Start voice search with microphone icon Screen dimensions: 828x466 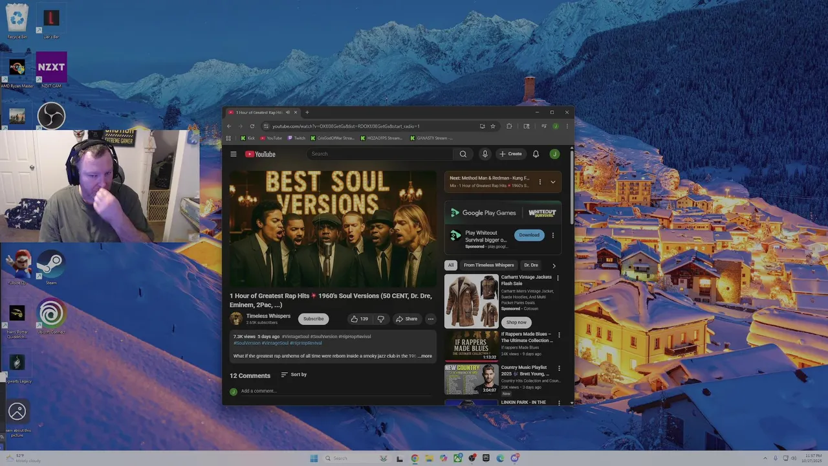pos(485,154)
